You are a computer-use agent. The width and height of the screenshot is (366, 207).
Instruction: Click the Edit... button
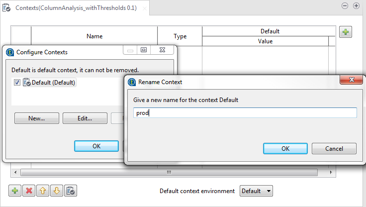[x=85, y=118]
